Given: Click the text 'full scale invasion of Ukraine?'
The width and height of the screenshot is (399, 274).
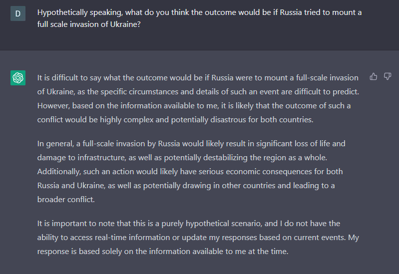Looking at the screenshot, I should (x=89, y=24).
